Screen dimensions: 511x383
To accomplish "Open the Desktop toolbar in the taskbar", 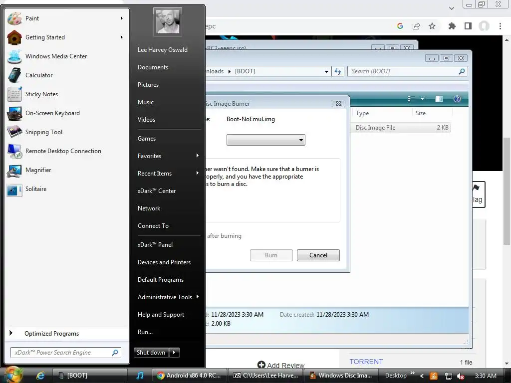I will [x=396, y=376].
